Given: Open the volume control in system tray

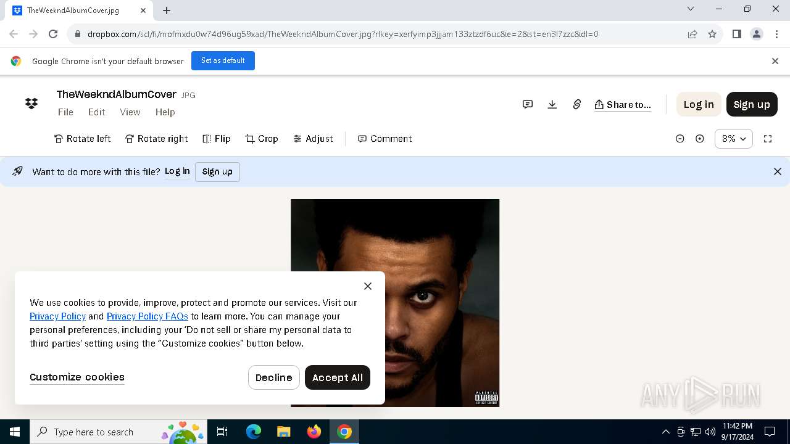Looking at the screenshot, I should tap(710, 432).
